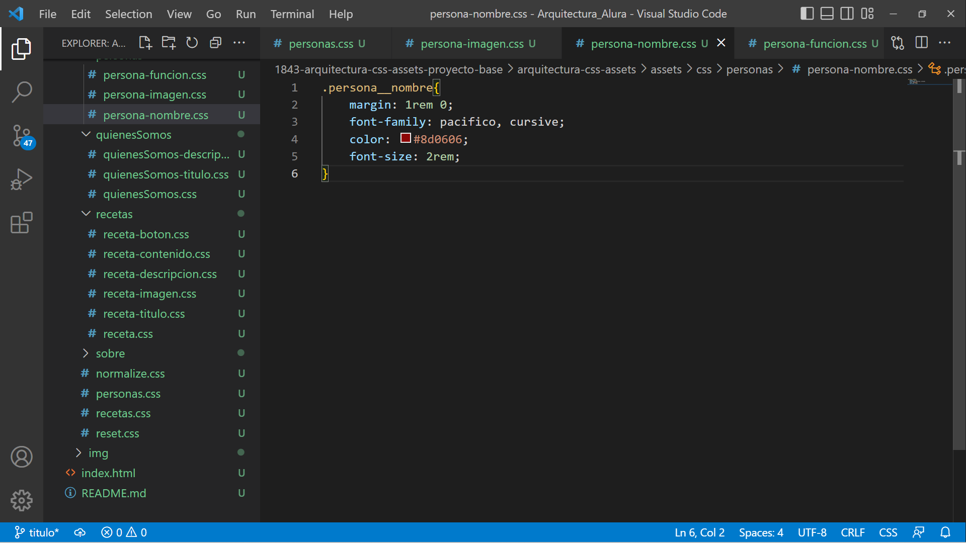Open the VS Code logo menu
This screenshot has height=543, width=966.
coord(16,14)
